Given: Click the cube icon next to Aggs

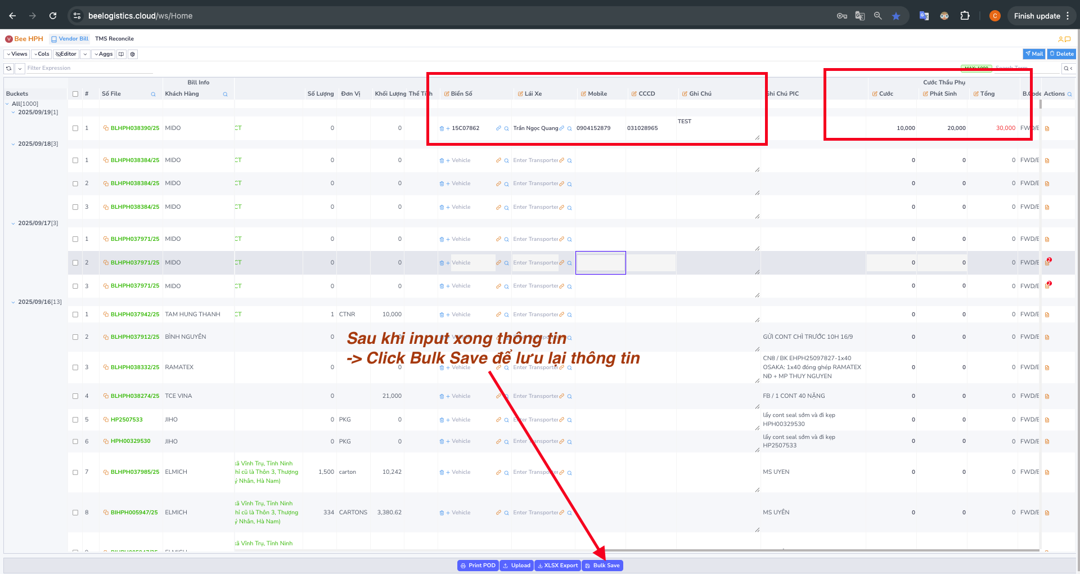Looking at the screenshot, I should pyautogui.click(x=133, y=54).
